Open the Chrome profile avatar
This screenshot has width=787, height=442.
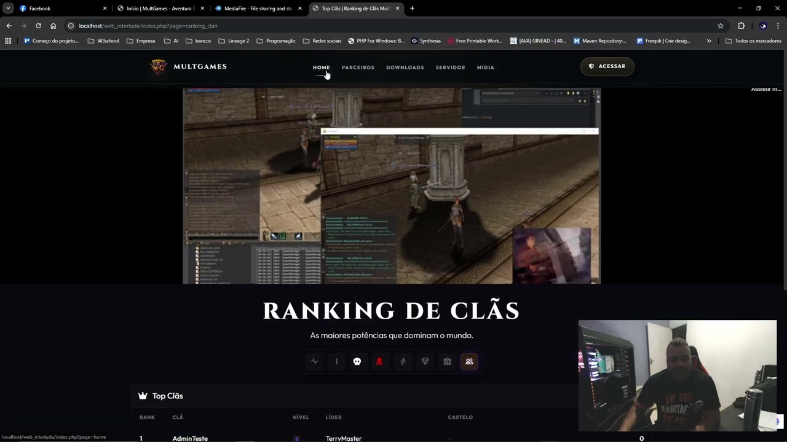pos(763,26)
